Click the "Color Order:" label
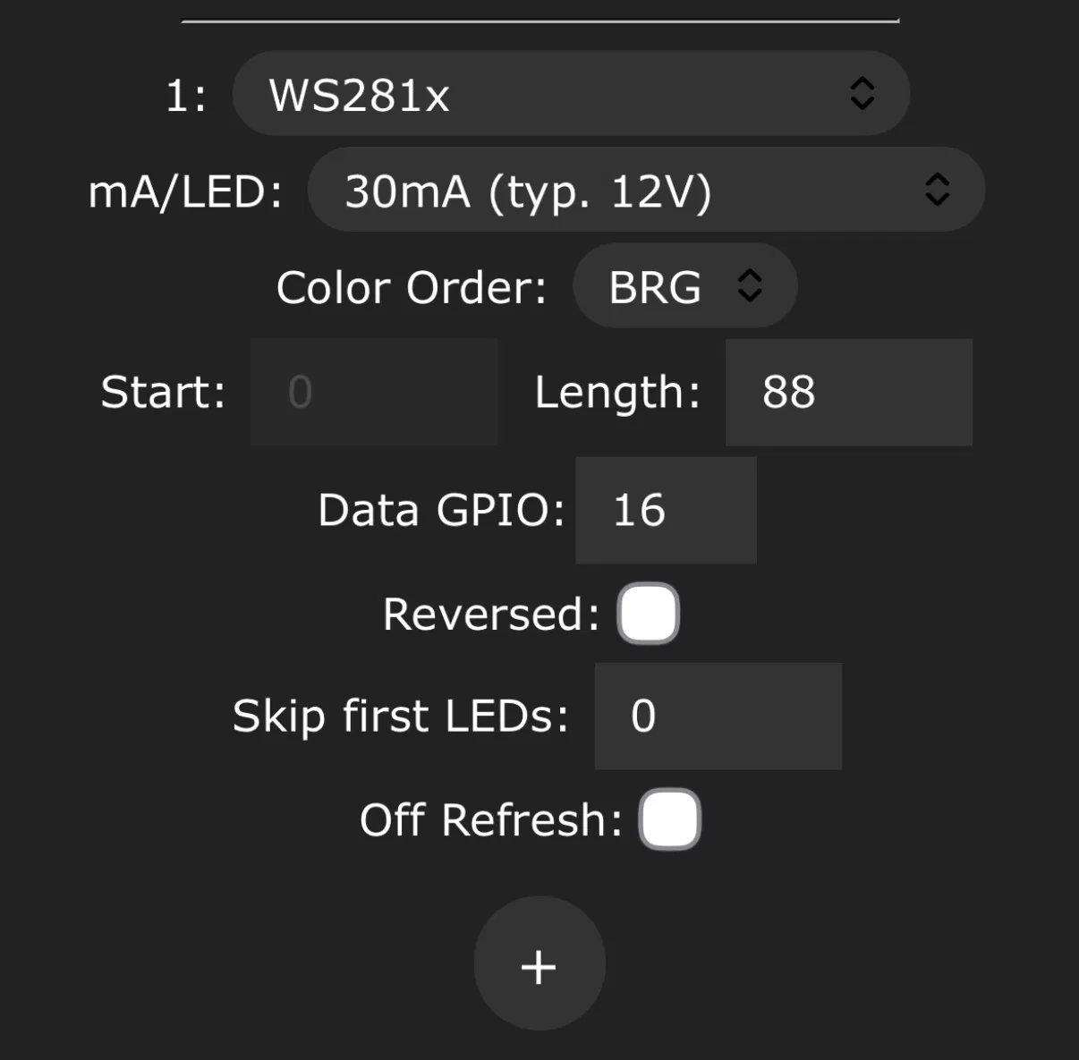1079x1060 pixels. 411,288
